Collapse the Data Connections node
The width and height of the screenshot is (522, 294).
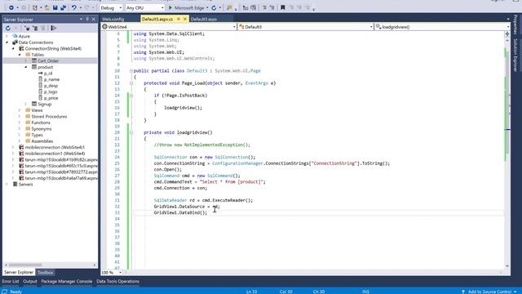[x=7, y=42]
